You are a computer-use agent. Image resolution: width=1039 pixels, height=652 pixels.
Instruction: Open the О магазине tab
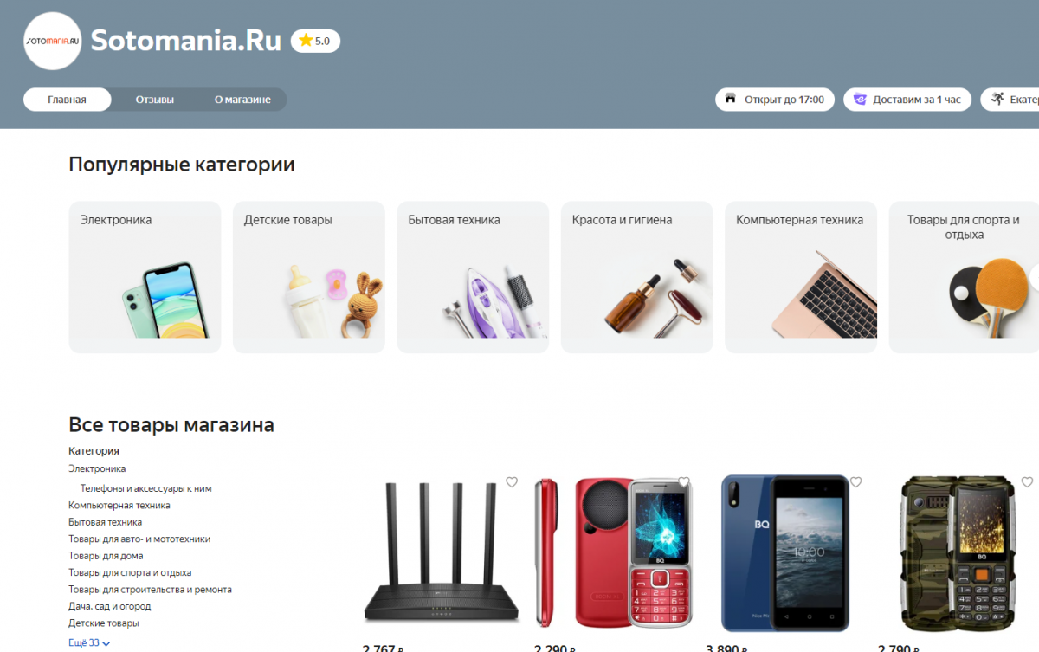point(242,100)
